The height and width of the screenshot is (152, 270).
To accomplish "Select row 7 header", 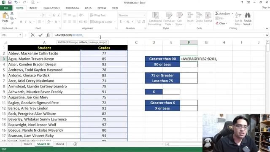I will coord(4,81).
